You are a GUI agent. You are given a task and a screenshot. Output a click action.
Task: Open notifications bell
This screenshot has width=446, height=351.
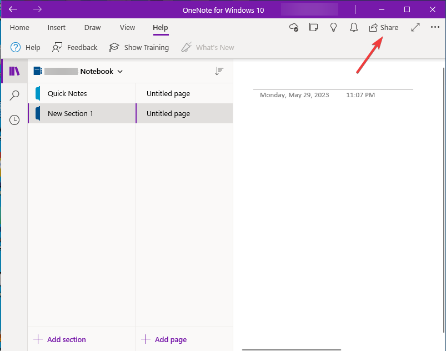pos(354,27)
